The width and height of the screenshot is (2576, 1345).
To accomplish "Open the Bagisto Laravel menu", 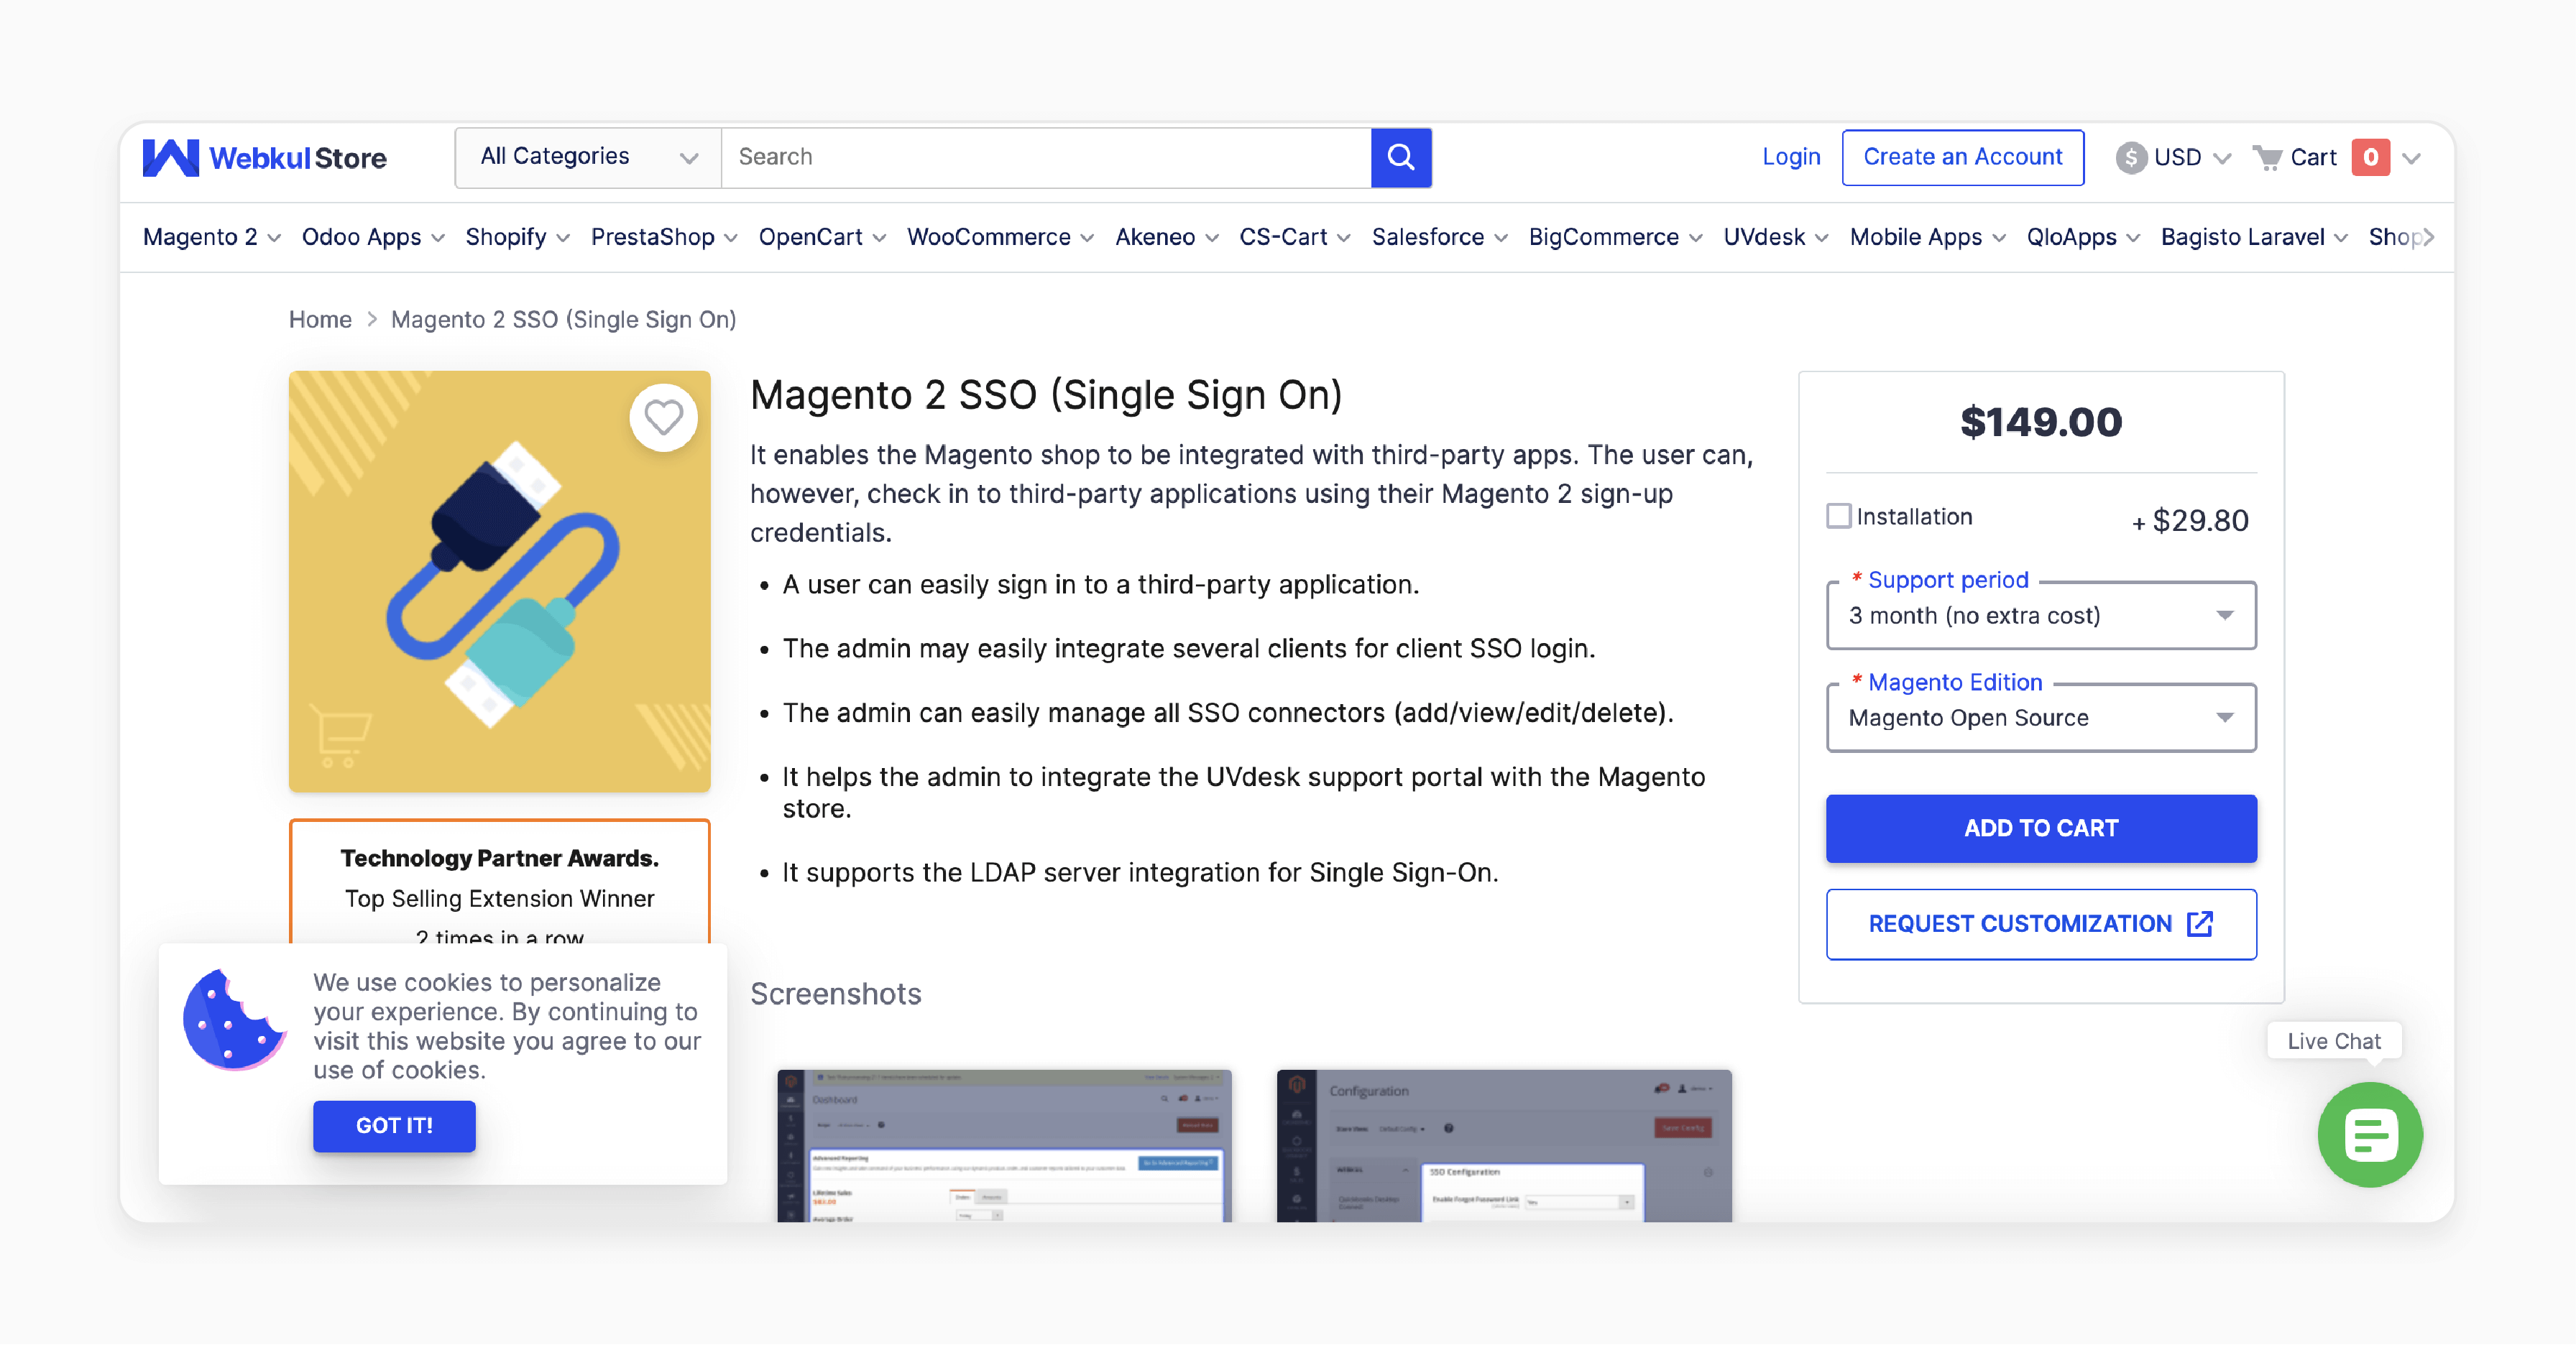I will [x=2254, y=237].
